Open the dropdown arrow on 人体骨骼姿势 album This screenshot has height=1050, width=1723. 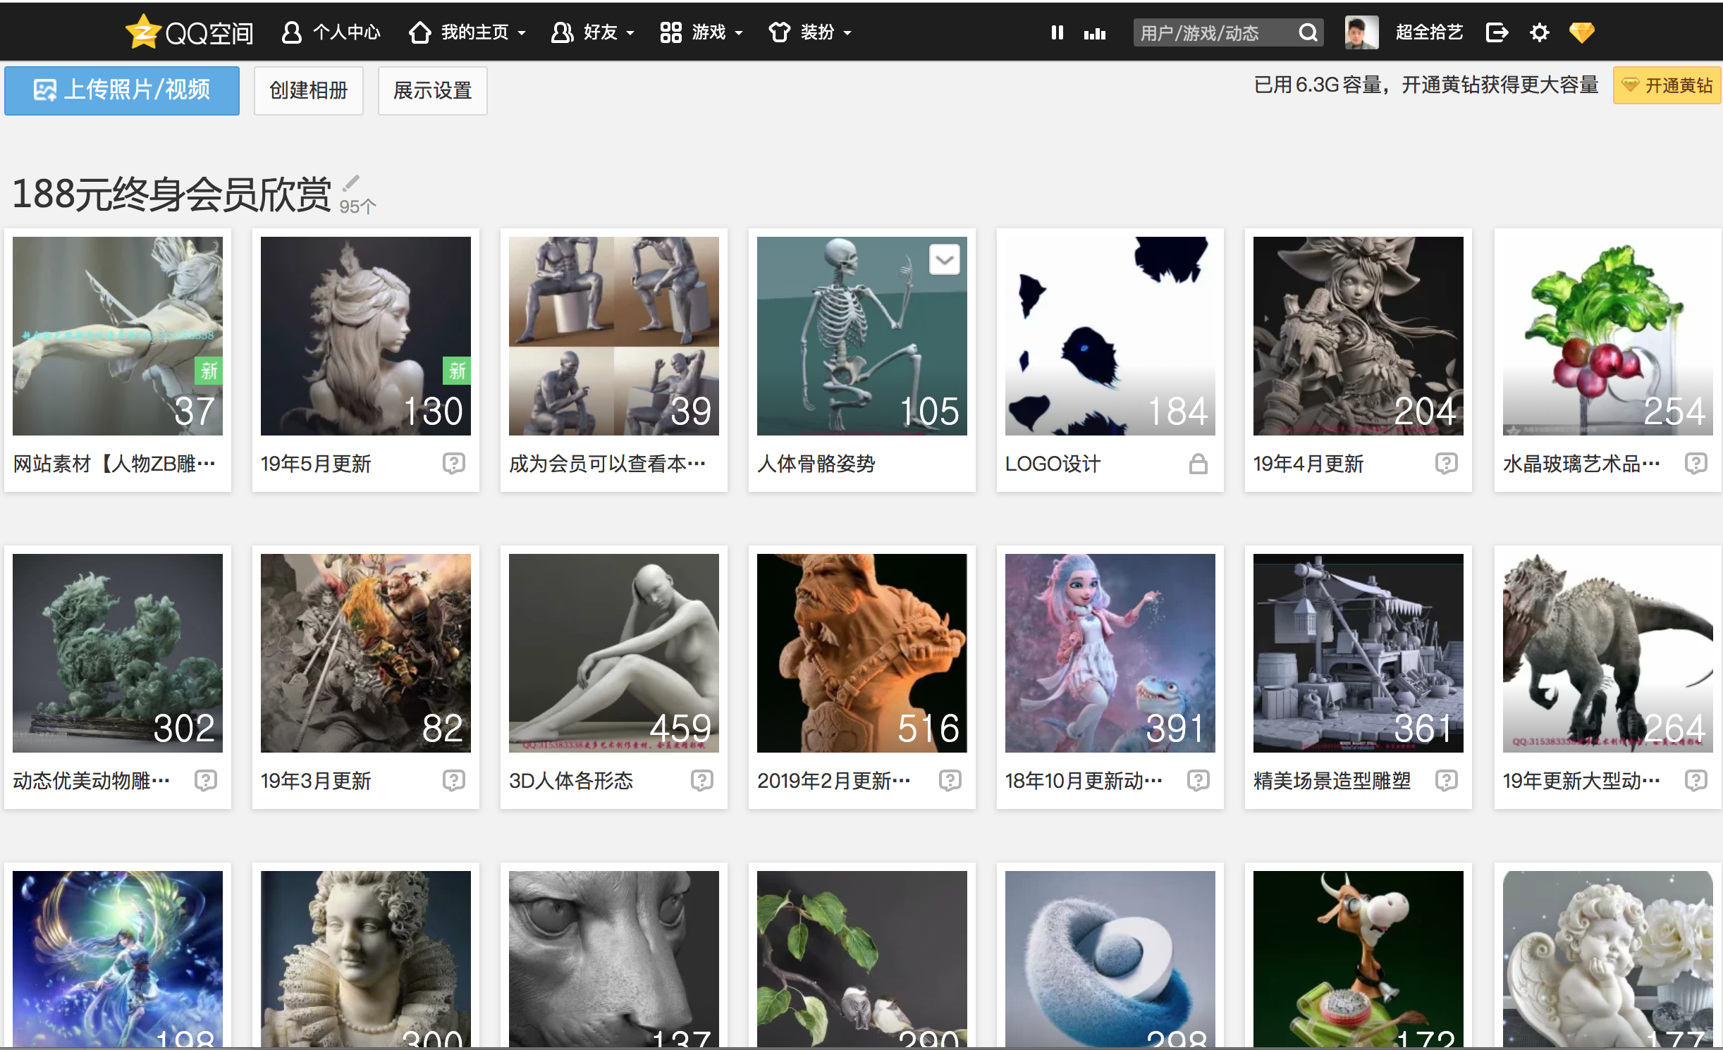[945, 260]
